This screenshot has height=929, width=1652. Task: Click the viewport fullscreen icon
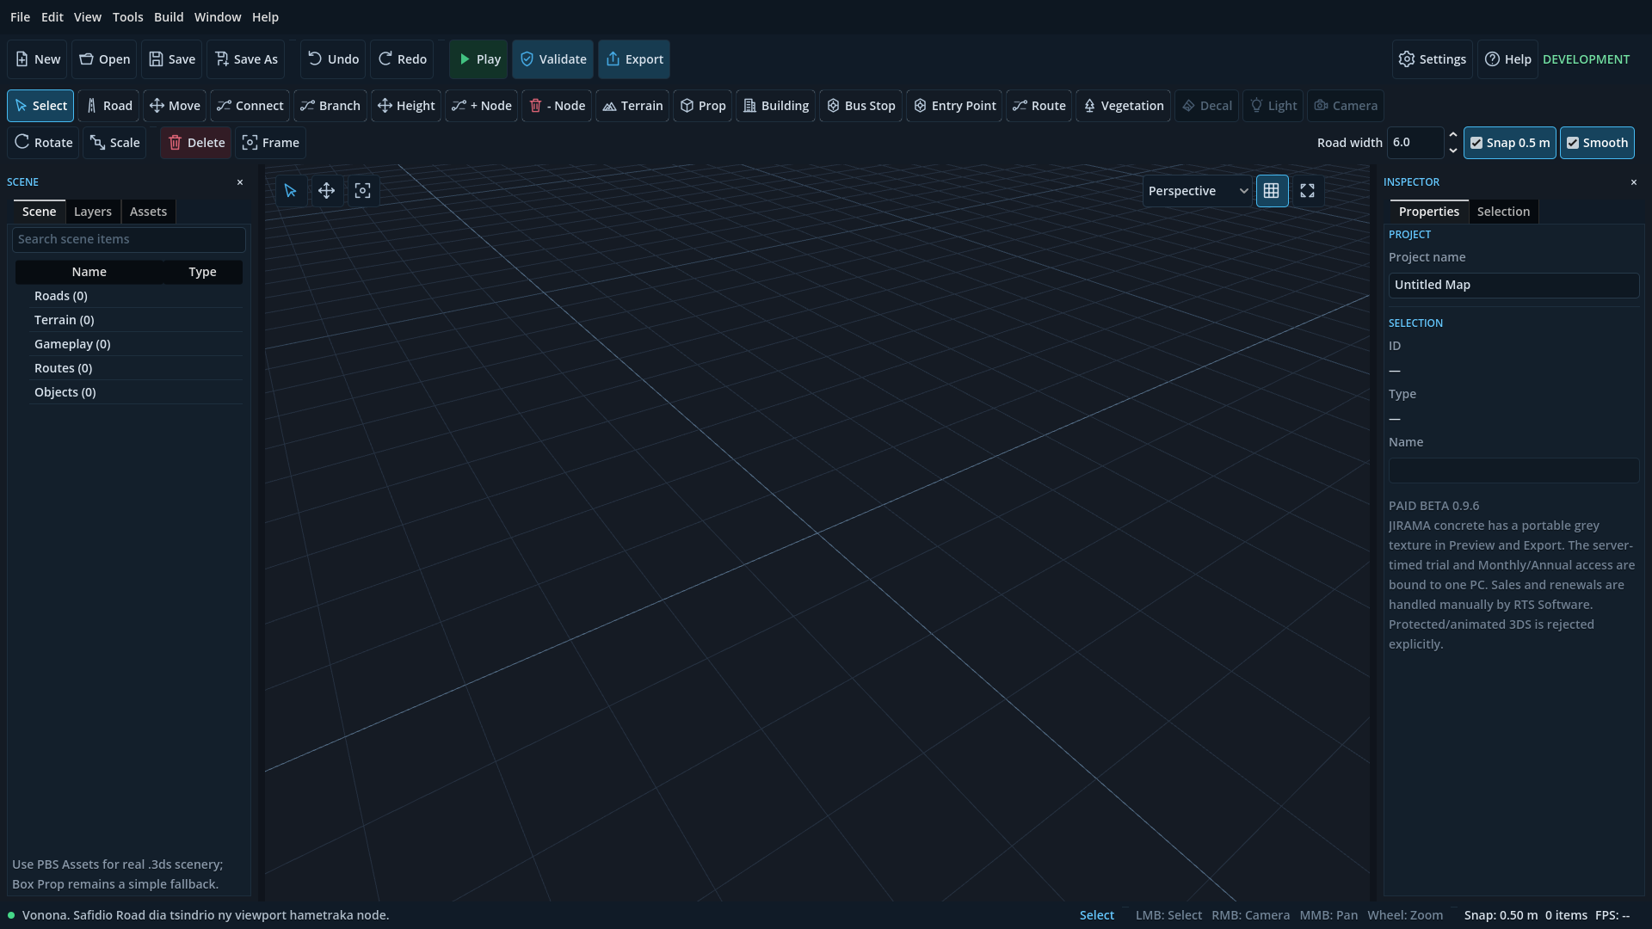[x=1307, y=191]
